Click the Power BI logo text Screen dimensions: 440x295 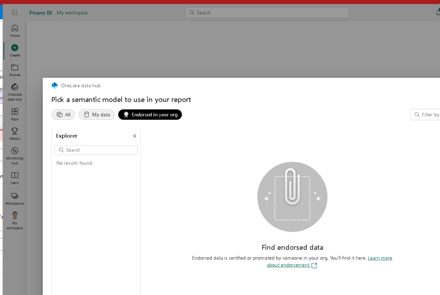[40, 12]
